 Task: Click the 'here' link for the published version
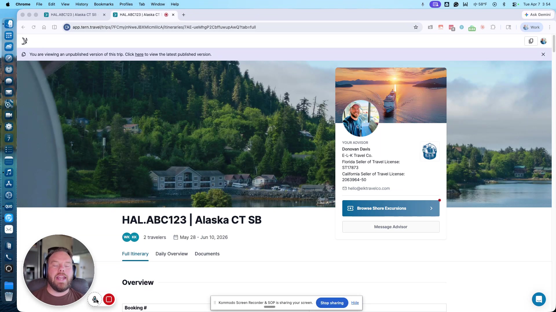click(139, 54)
